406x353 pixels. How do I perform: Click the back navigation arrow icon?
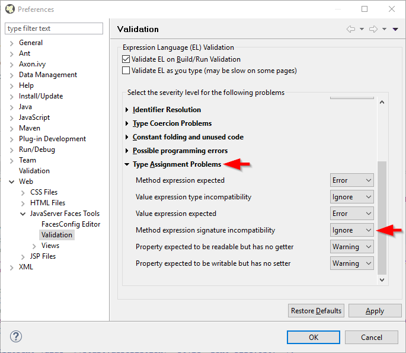(351, 29)
